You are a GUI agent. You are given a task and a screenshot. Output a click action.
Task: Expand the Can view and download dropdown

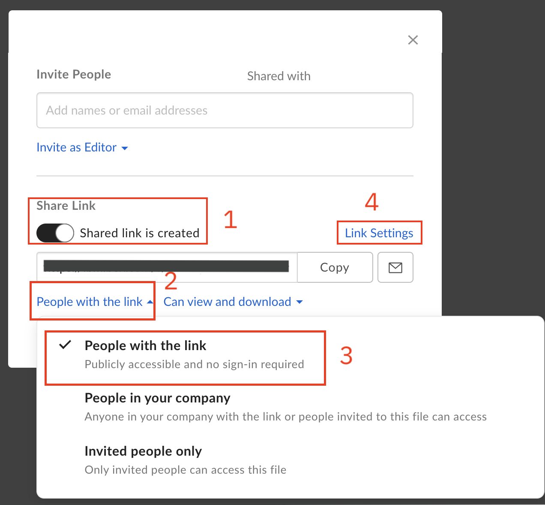[x=227, y=302]
